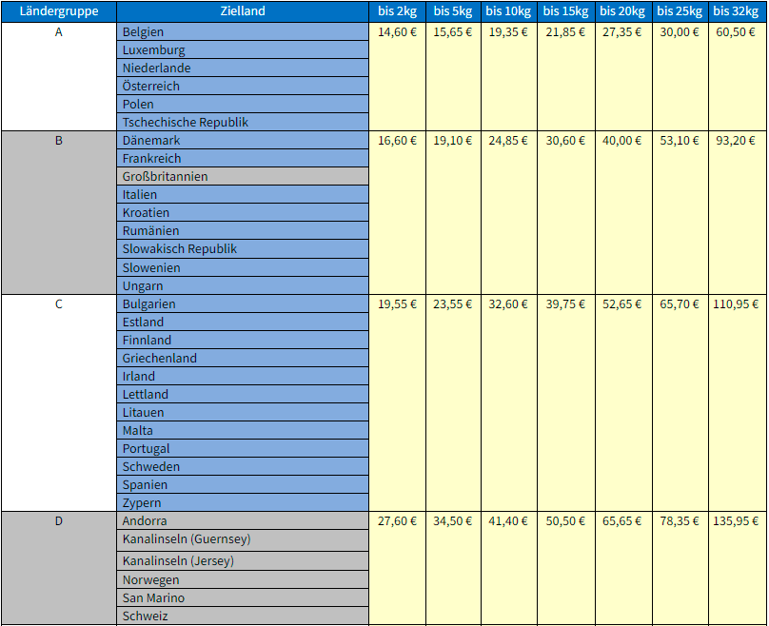
Task: Select the Großbritannien row
Action: pos(242,177)
